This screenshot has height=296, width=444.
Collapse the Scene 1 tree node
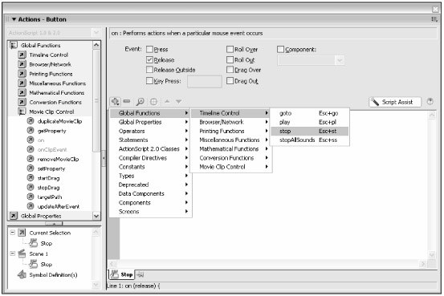pos(13,253)
